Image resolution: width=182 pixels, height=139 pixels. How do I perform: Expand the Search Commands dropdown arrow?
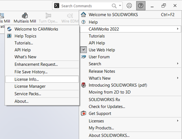coord(120,6)
